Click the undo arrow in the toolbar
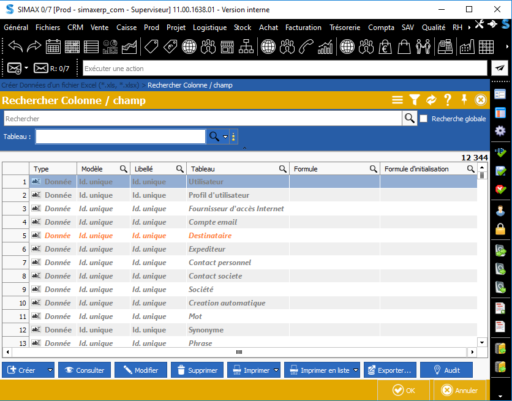Image resolution: width=512 pixels, height=401 pixels. click(15, 47)
